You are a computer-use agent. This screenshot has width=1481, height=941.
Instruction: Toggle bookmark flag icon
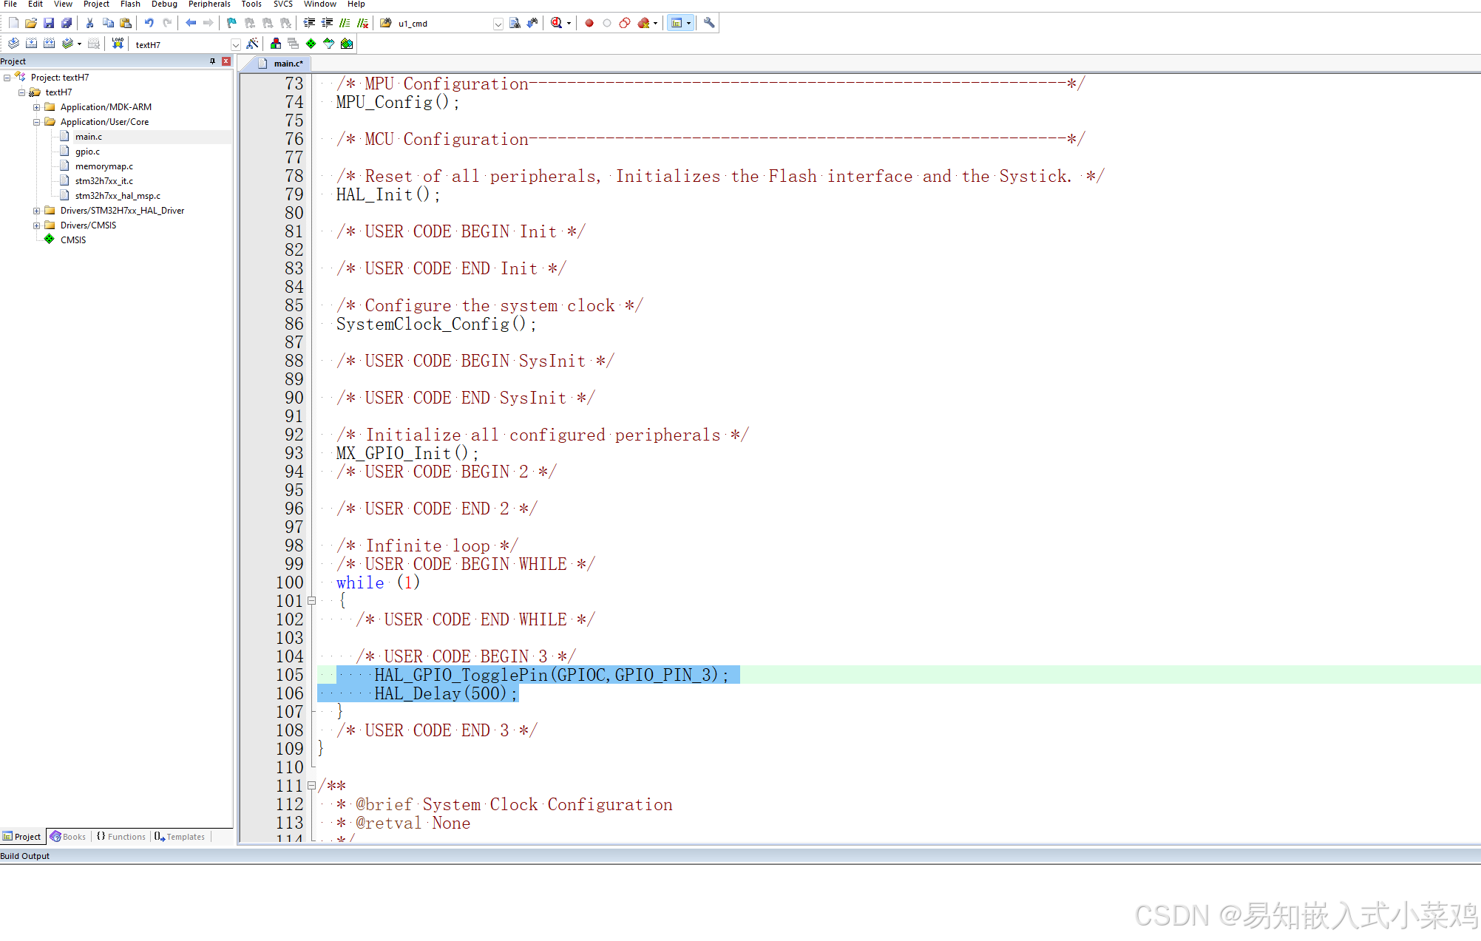[231, 23]
